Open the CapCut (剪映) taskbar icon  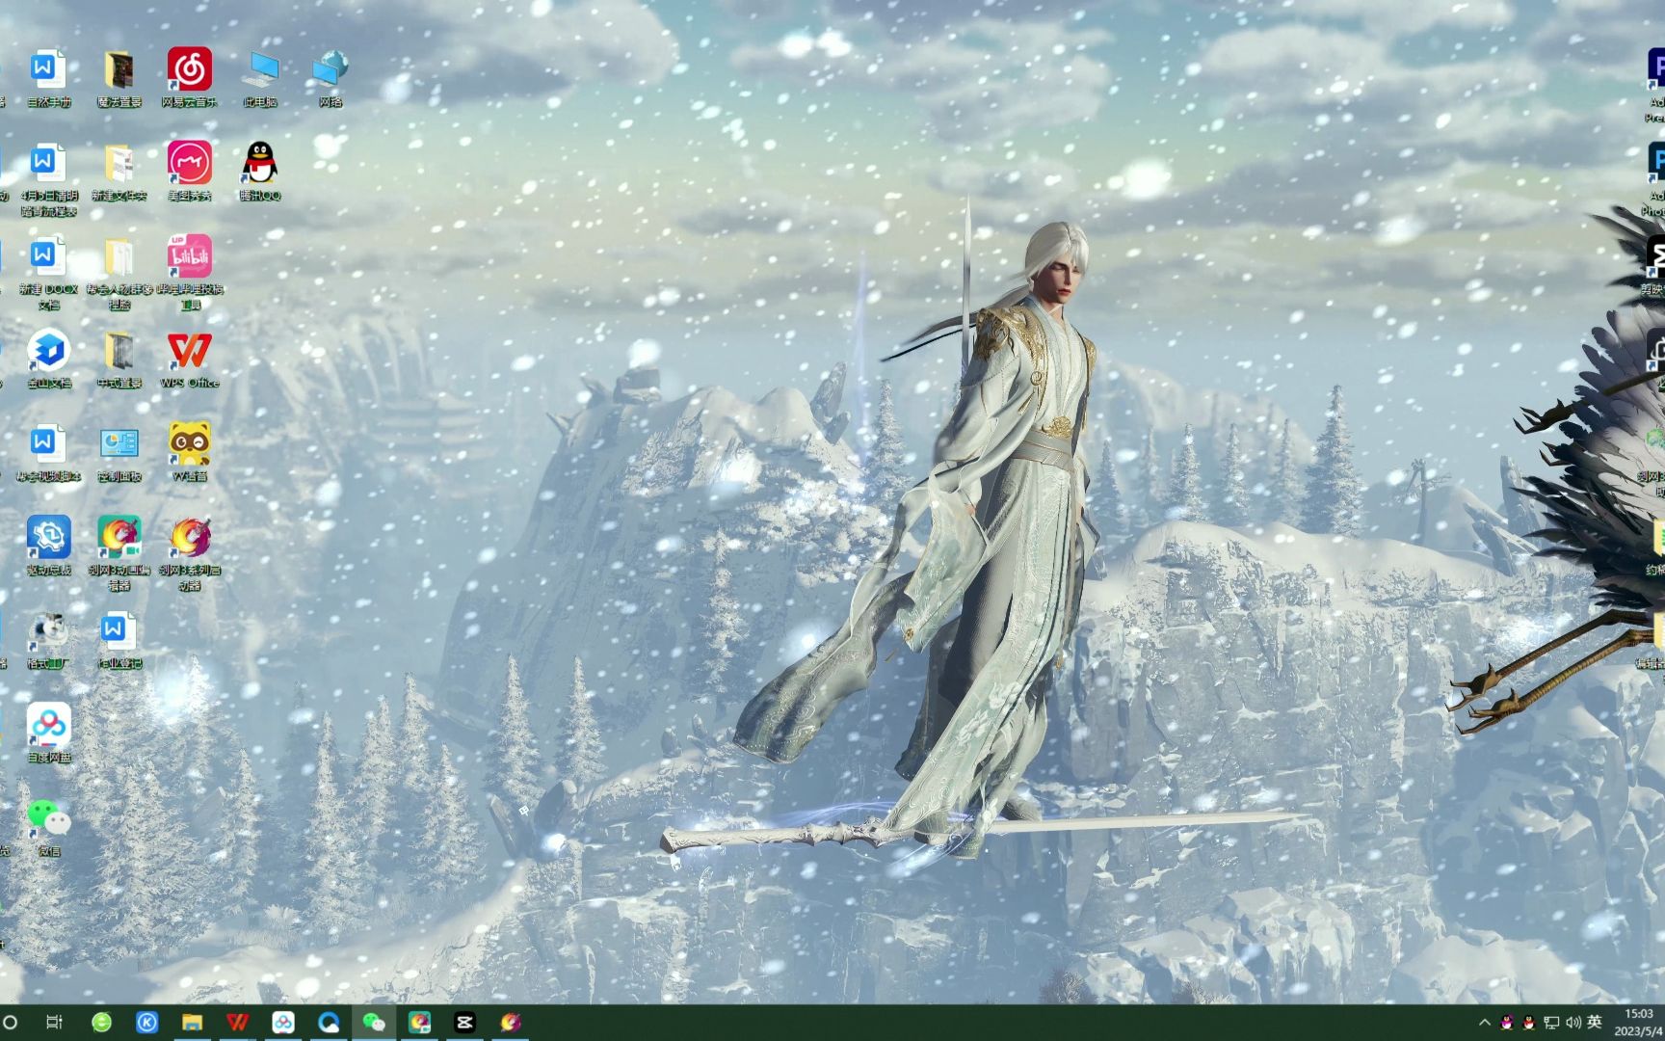click(x=464, y=1022)
